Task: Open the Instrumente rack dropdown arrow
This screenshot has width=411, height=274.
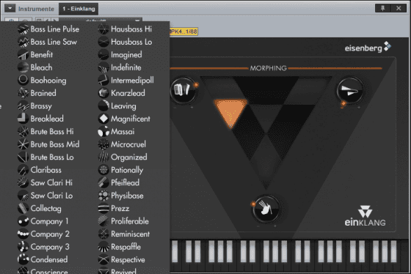Action: point(10,8)
